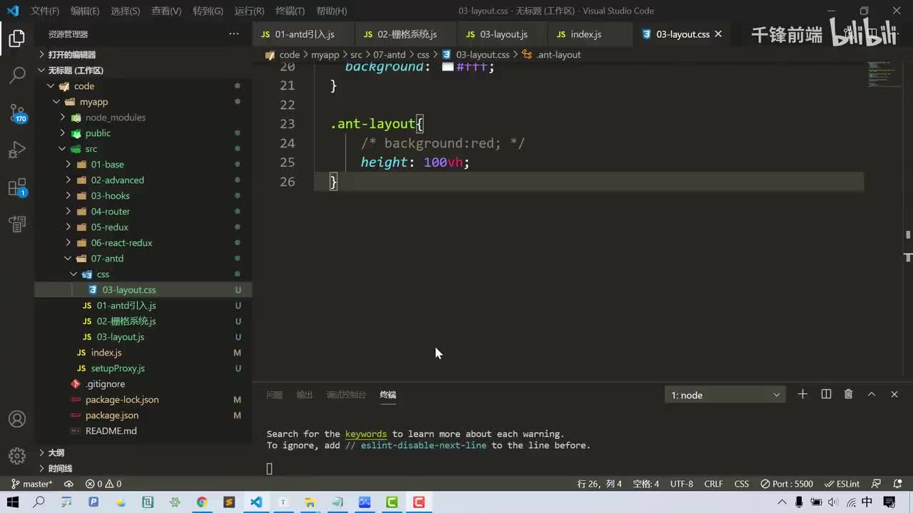Show the 输出 output panel tab
Image resolution: width=913 pixels, height=513 pixels.
[305, 395]
